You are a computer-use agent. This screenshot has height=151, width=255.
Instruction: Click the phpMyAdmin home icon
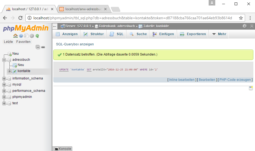[15, 36]
